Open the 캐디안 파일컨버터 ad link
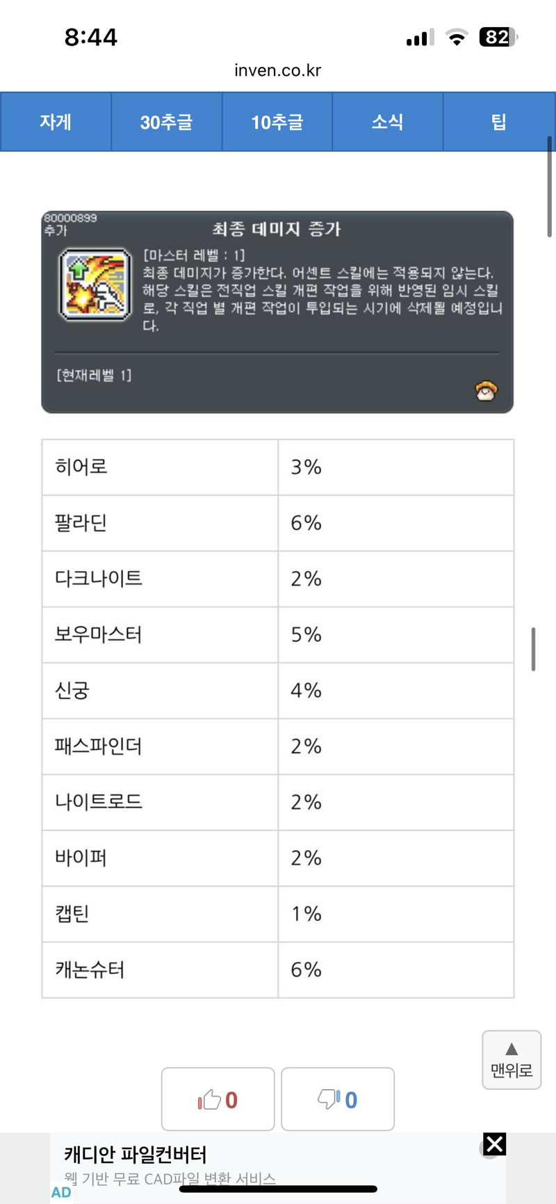Image resolution: width=556 pixels, height=1204 pixels. click(136, 1155)
